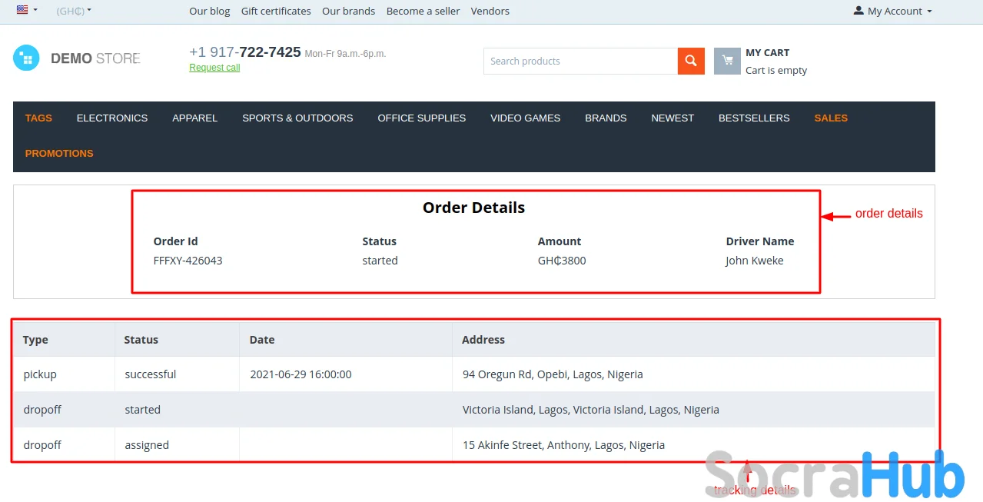Click the Order Details heading

[x=474, y=208]
